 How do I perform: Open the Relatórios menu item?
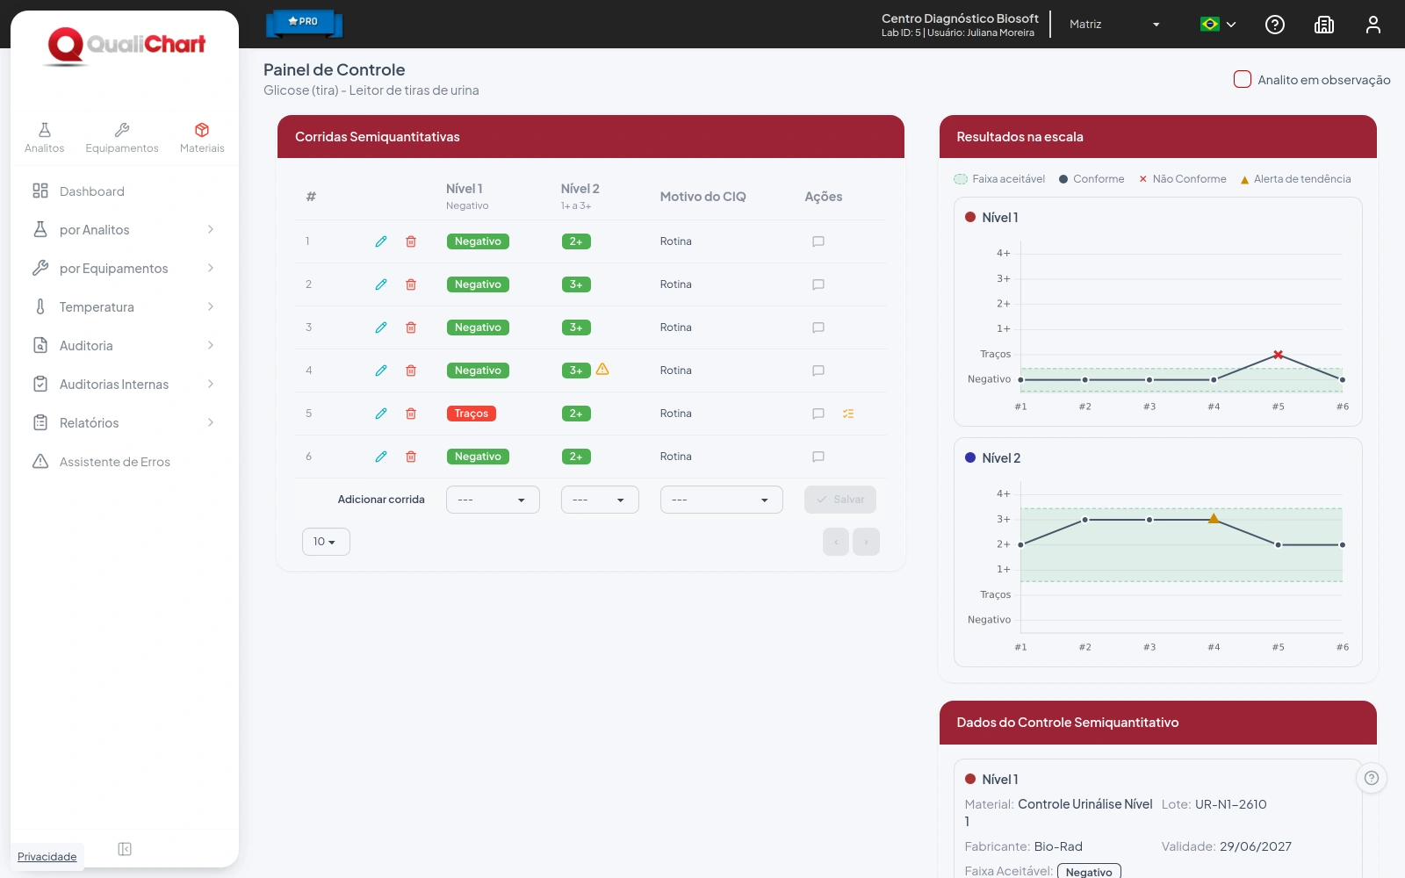(x=124, y=423)
